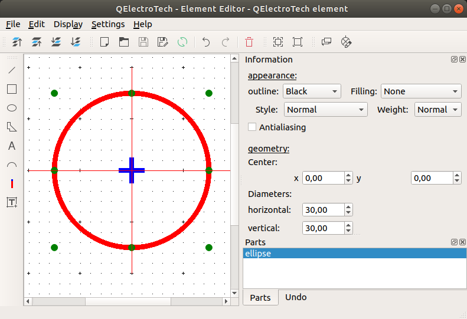Click the Reset zoom icon
Viewport: 467px width, 319px height.
click(297, 42)
